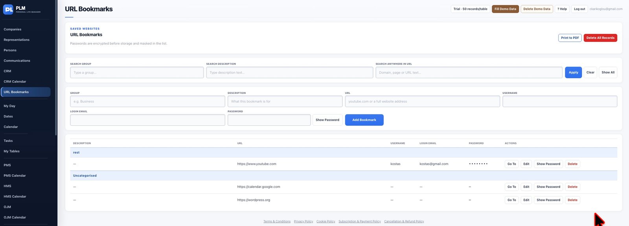
Task: Click the https://wordpress.org URL cell
Action: [254, 200]
